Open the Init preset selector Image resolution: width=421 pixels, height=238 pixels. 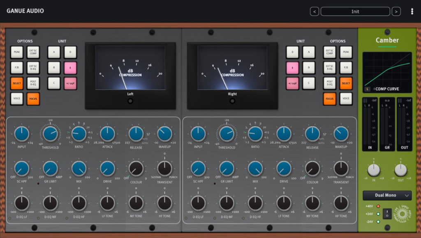pyautogui.click(x=355, y=11)
